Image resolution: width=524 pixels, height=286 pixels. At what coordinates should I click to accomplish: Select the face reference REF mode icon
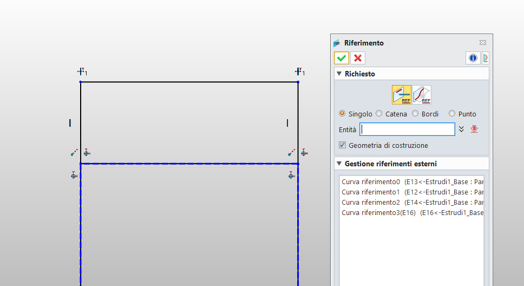pyautogui.click(x=422, y=95)
